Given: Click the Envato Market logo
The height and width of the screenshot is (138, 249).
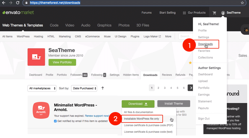Looking at the screenshot, I should 18,12.
